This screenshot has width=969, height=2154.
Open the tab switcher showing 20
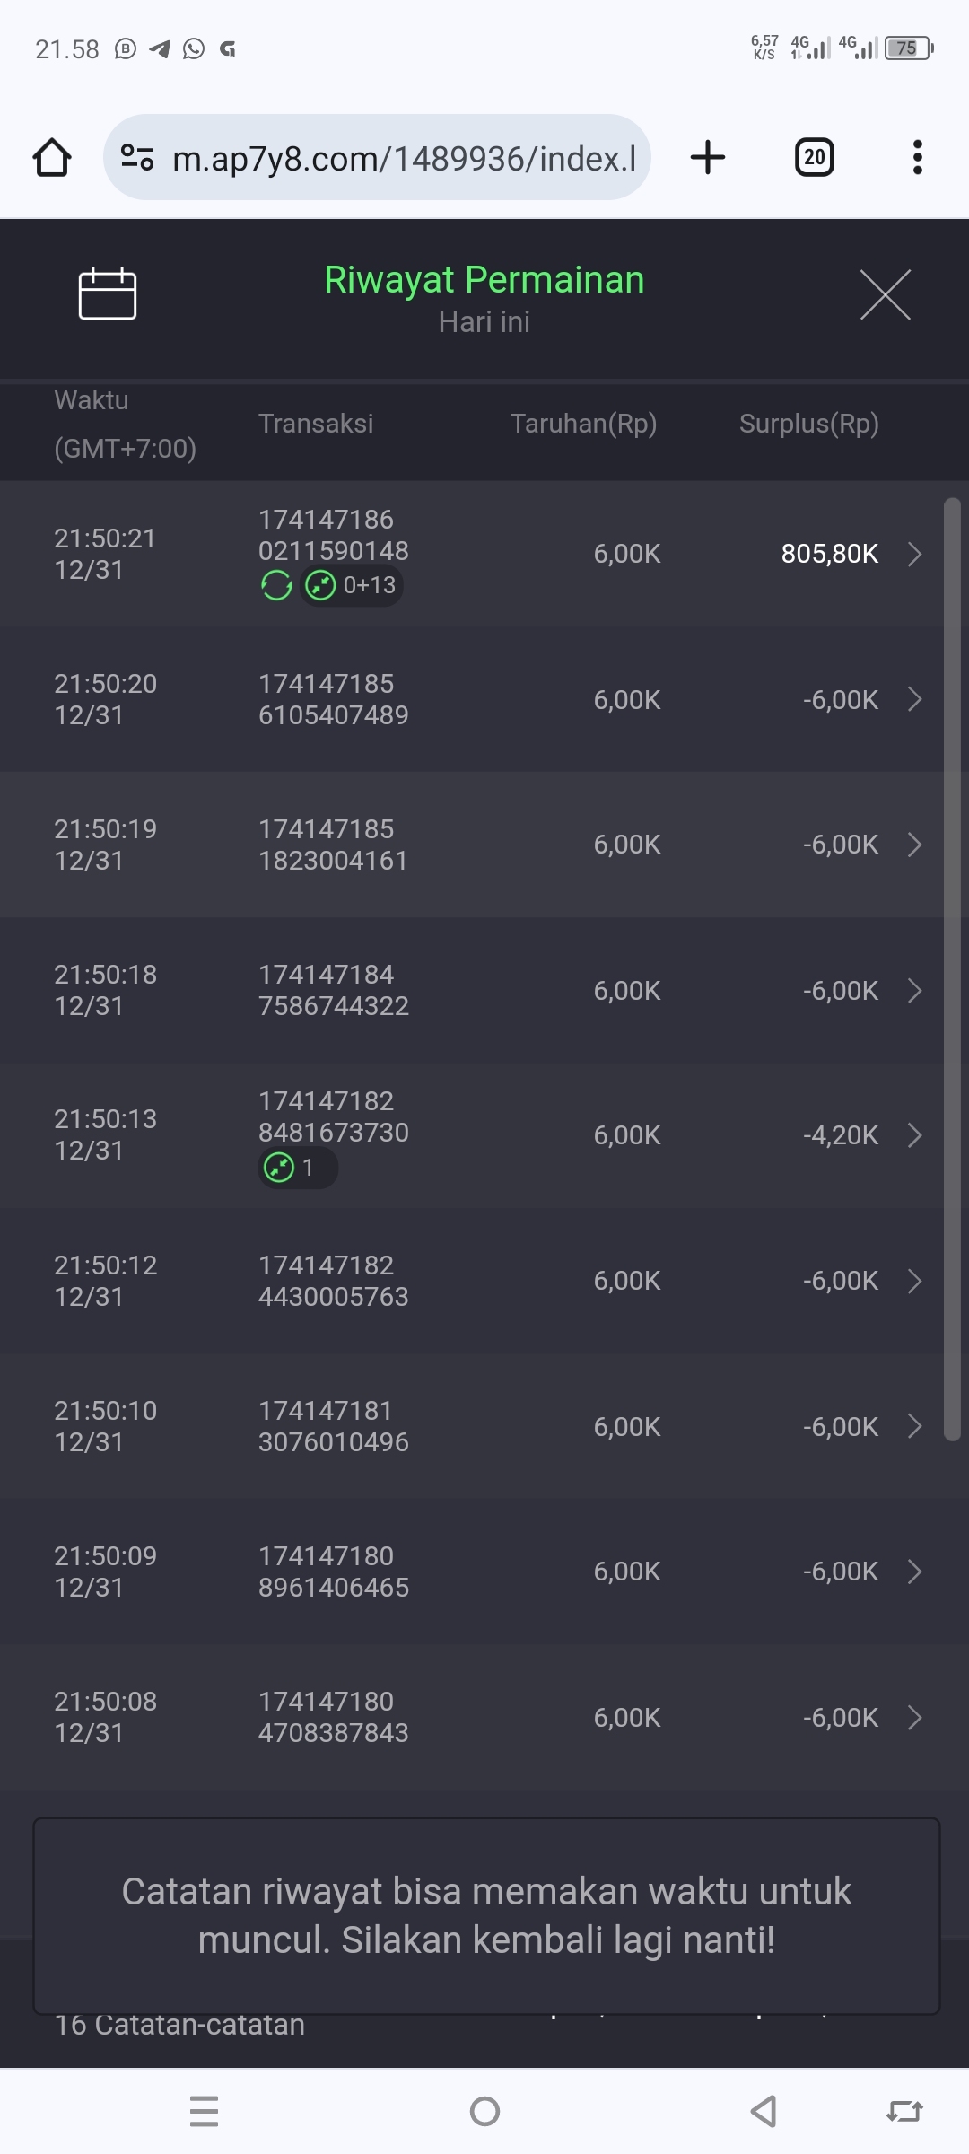[x=814, y=158]
